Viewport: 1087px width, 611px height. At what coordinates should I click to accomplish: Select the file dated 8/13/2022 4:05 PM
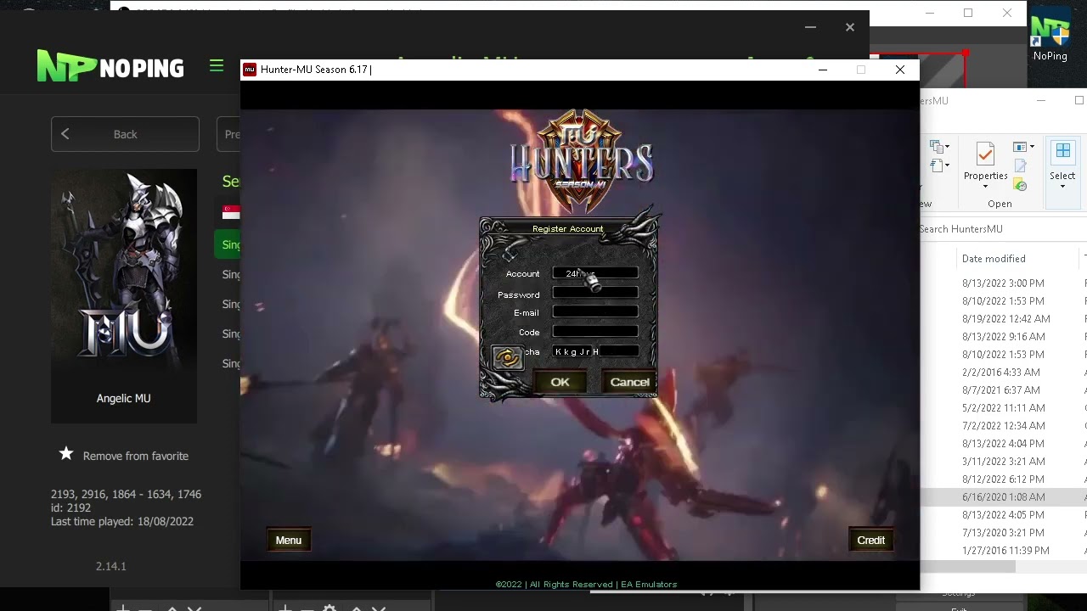coord(1003,515)
